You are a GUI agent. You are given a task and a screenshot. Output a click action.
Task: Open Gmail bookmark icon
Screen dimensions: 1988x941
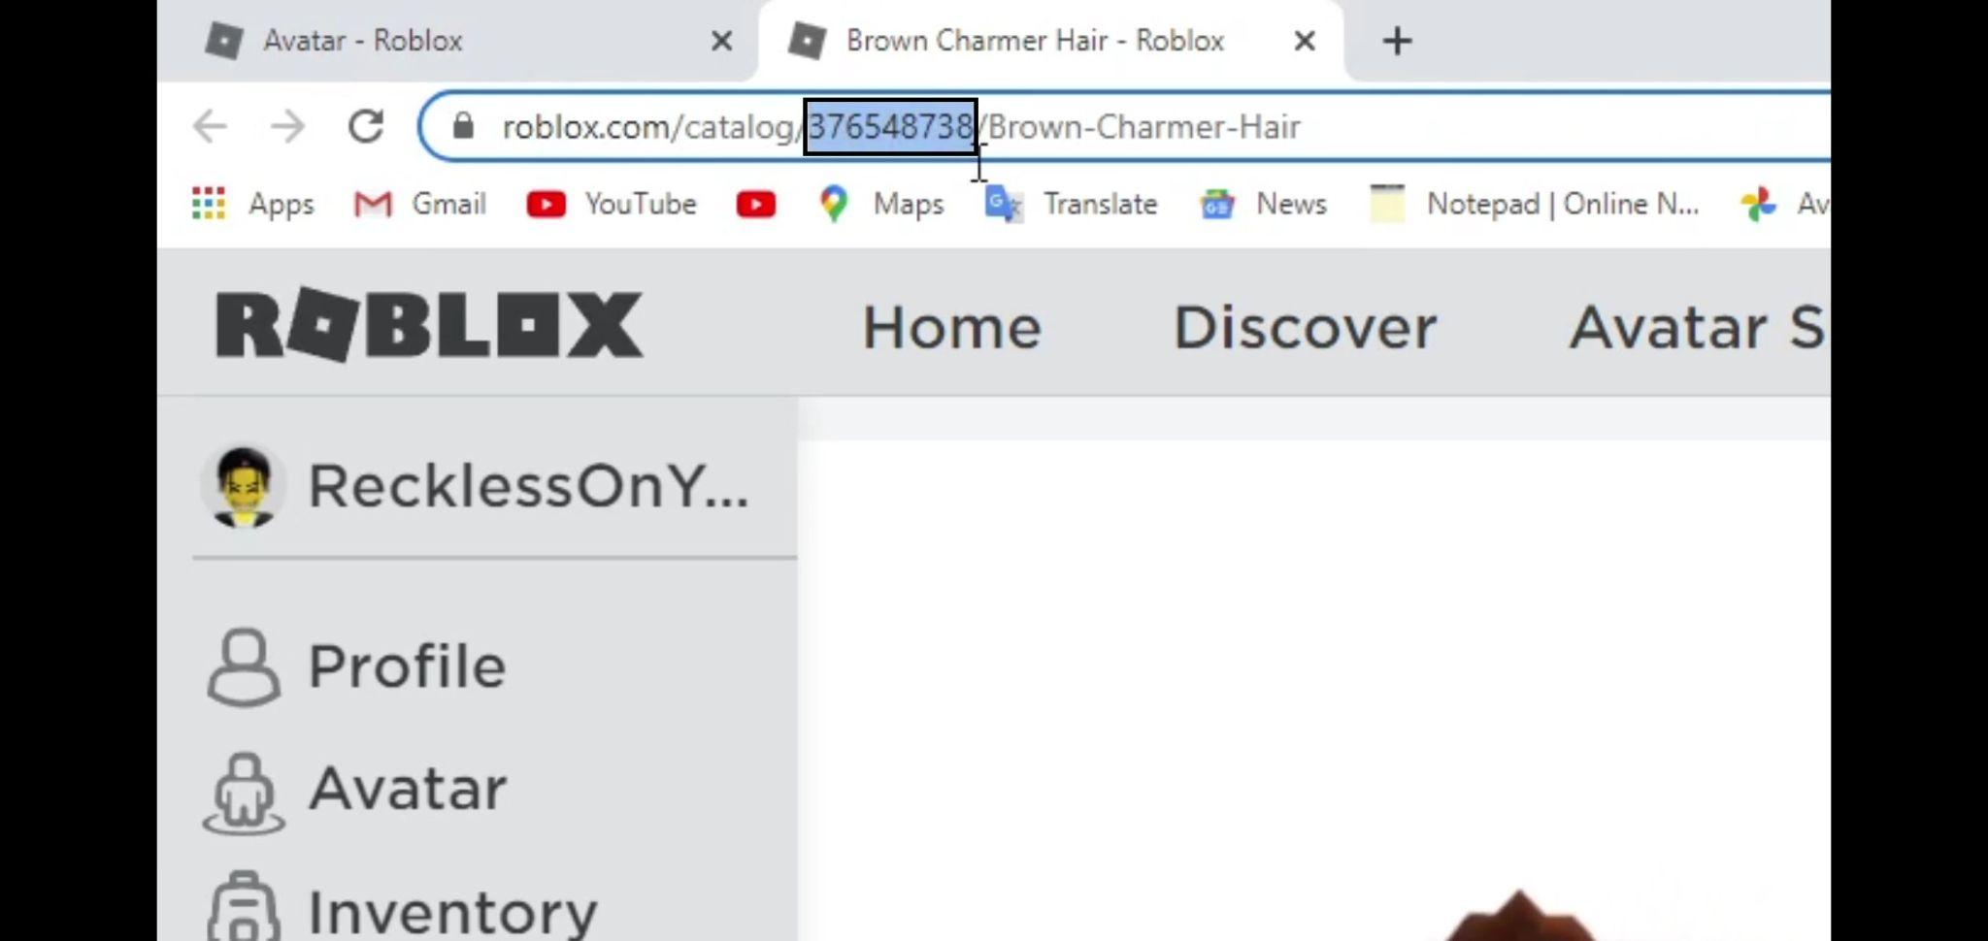[373, 205]
